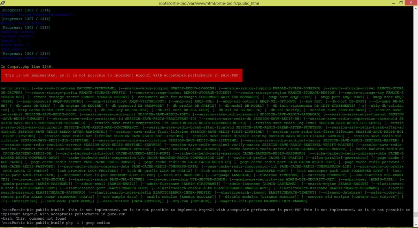This screenshot has width=418, height=228.
Task: Click the '[Progress: 1306 / 1314]' line
Action: (26, 10)
